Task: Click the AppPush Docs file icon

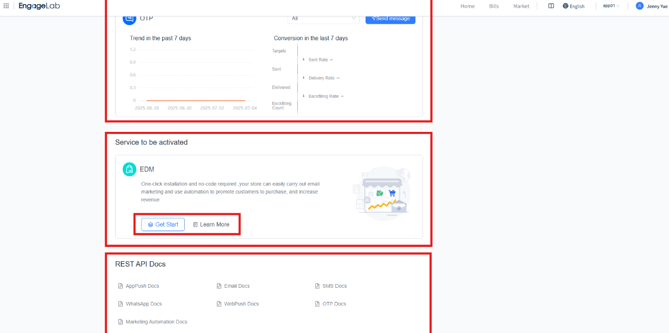Action: coord(121,286)
